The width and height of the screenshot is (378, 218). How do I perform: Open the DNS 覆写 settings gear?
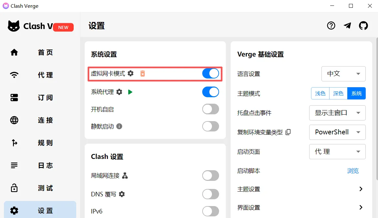tap(121, 194)
